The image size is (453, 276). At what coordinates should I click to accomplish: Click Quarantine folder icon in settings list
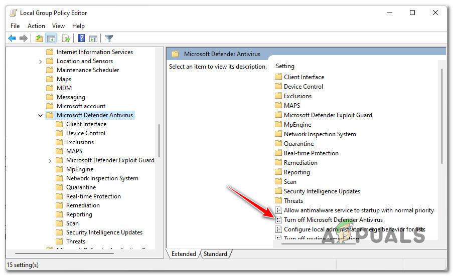(x=278, y=143)
